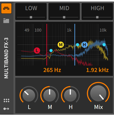114x116 pixels.
Task: Click the 1.92 kHz frequency value
Action: [x=97, y=70]
